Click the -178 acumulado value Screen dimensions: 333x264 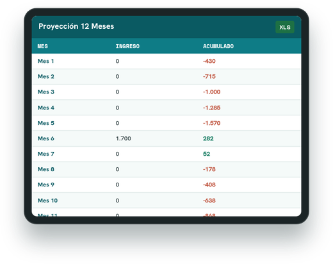click(x=209, y=169)
